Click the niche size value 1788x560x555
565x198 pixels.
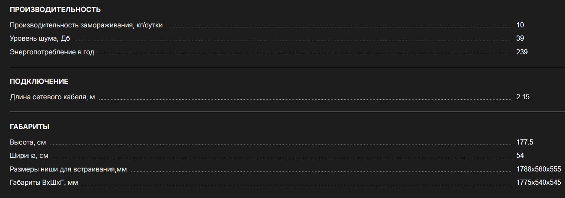point(538,169)
